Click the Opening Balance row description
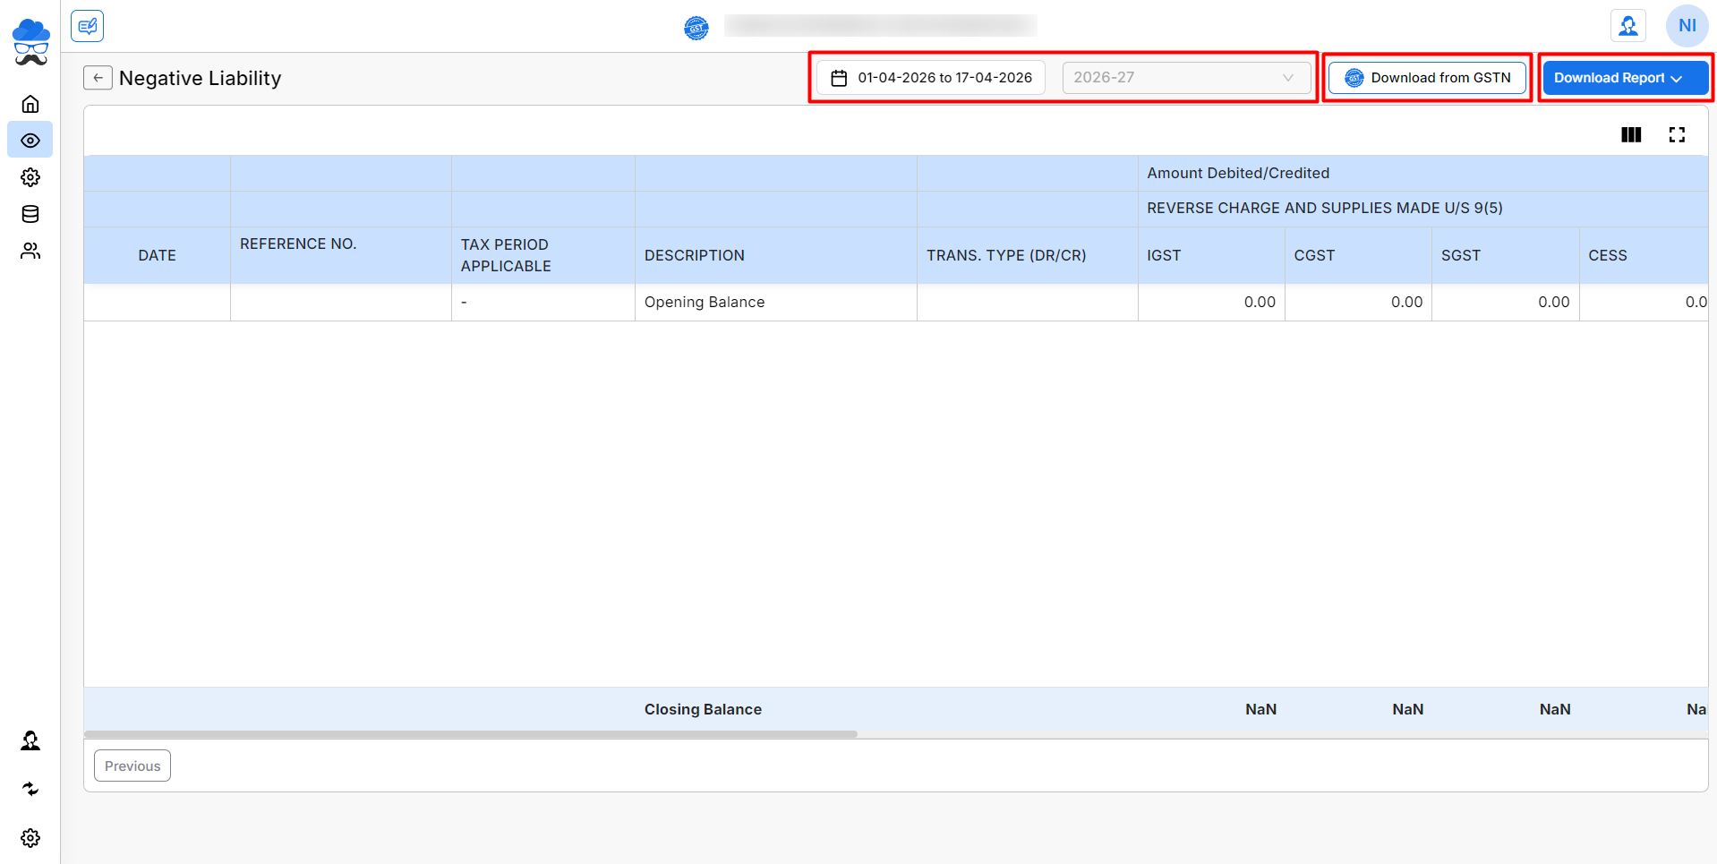Image resolution: width=1717 pixels, height=864 pixels. (705, 303)
